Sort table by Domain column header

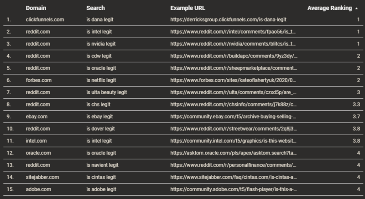[36, 8]
